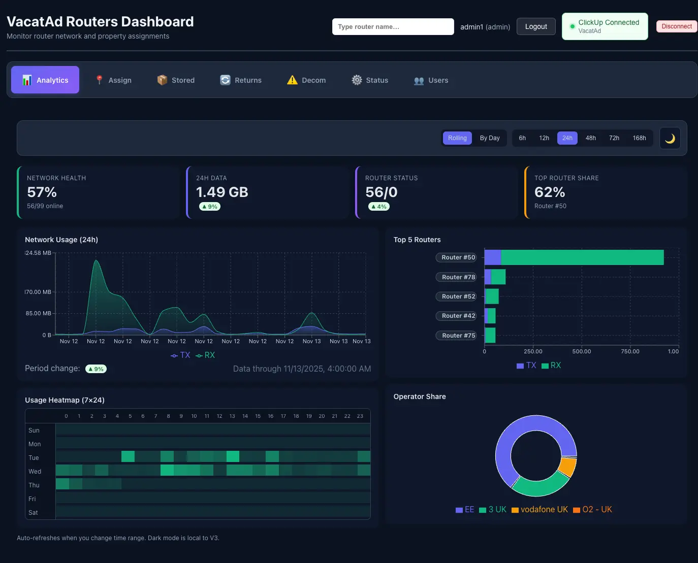
Task: Click the Decom warning triangle icon
Action: [292, 80]
